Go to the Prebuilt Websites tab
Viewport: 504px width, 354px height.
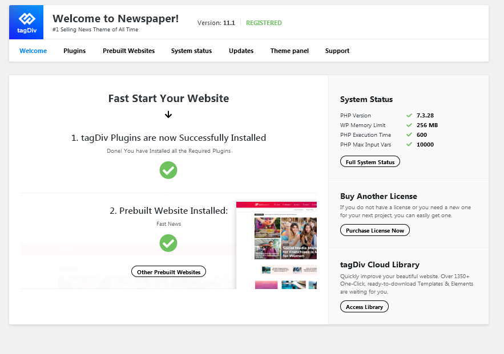coord(128,51)
